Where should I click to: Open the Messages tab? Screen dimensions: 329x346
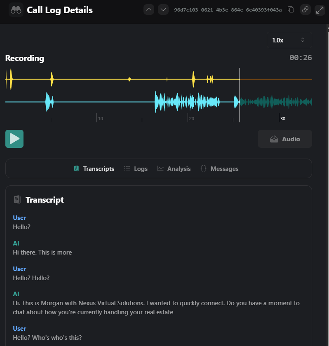point(219,168)
